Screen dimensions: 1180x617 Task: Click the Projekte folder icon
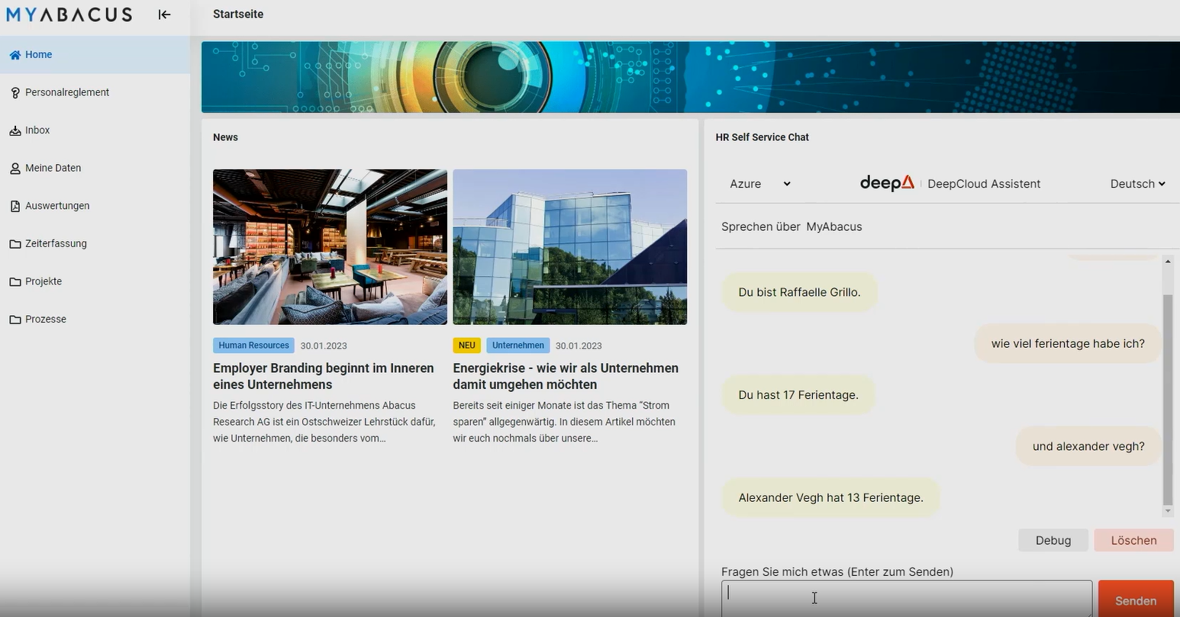15,281
